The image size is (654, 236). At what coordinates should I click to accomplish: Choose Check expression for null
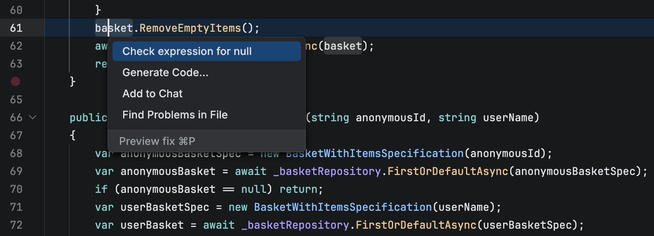187,51
